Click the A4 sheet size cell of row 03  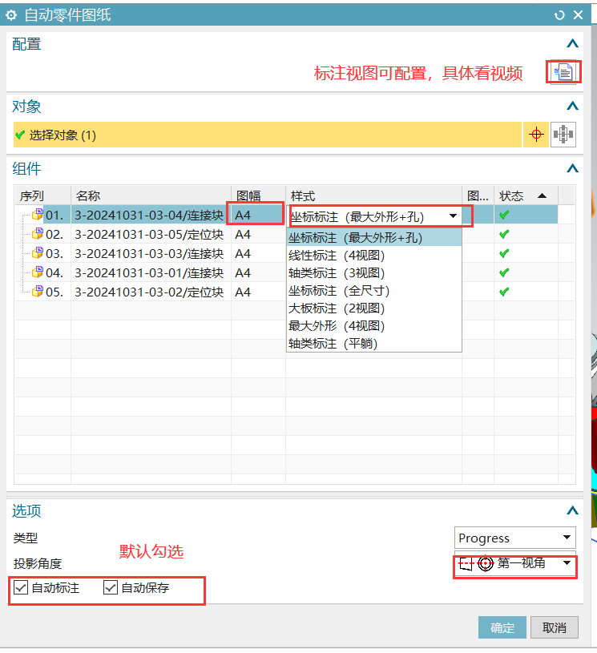[258, 253]
